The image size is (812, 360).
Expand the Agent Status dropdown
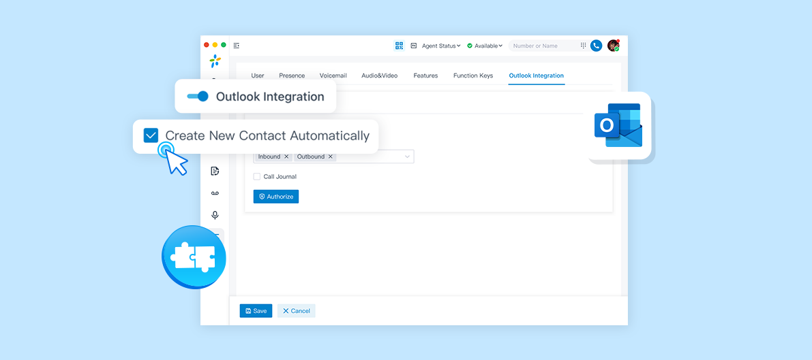(441, 46)
